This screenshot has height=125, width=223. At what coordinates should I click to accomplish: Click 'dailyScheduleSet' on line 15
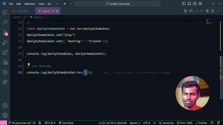(x=51, y=28)
